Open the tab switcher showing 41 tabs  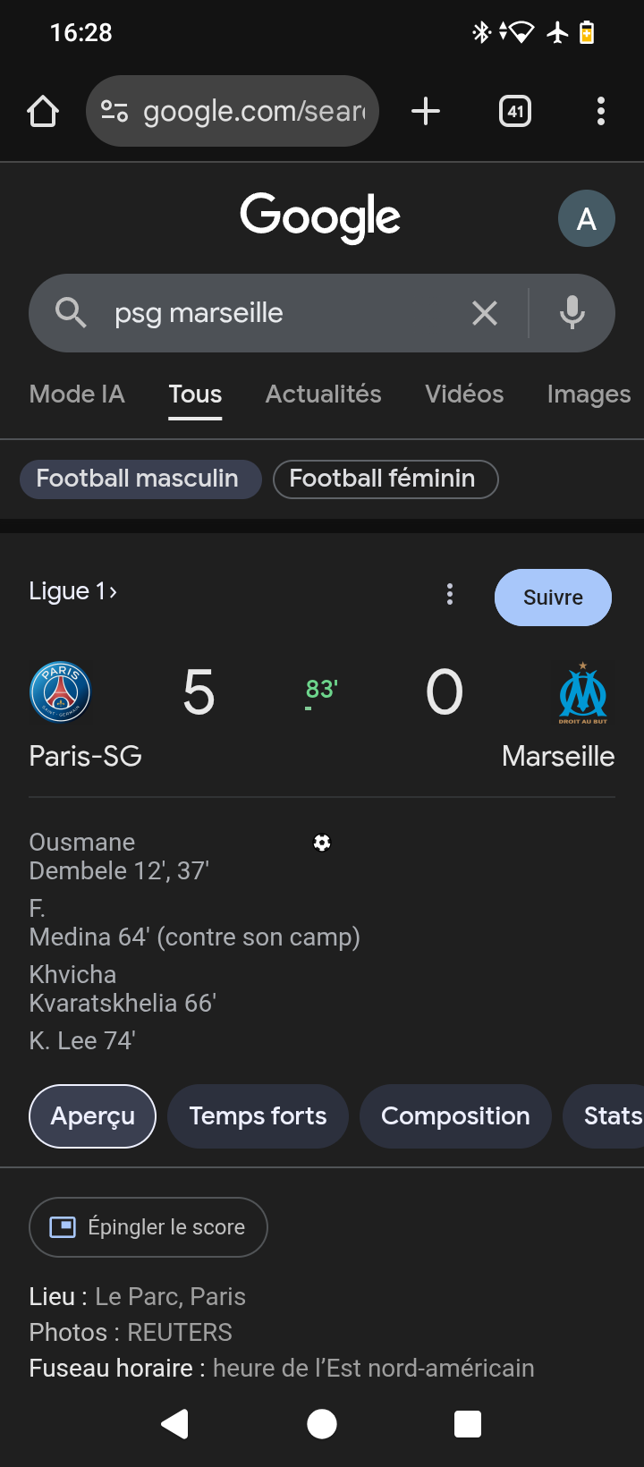[515, 112]
